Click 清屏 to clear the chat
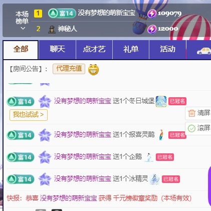The width and height of the screenshot is (211, 211). [x=199, y=113]
